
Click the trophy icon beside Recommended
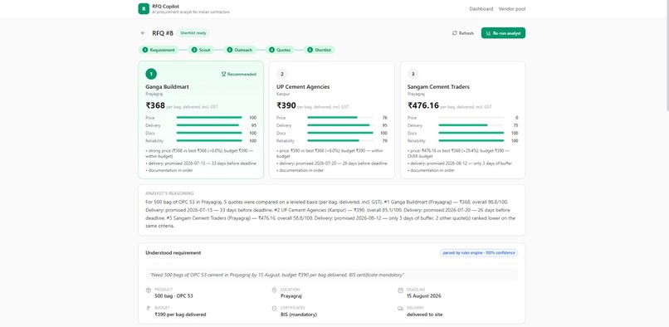223,74
